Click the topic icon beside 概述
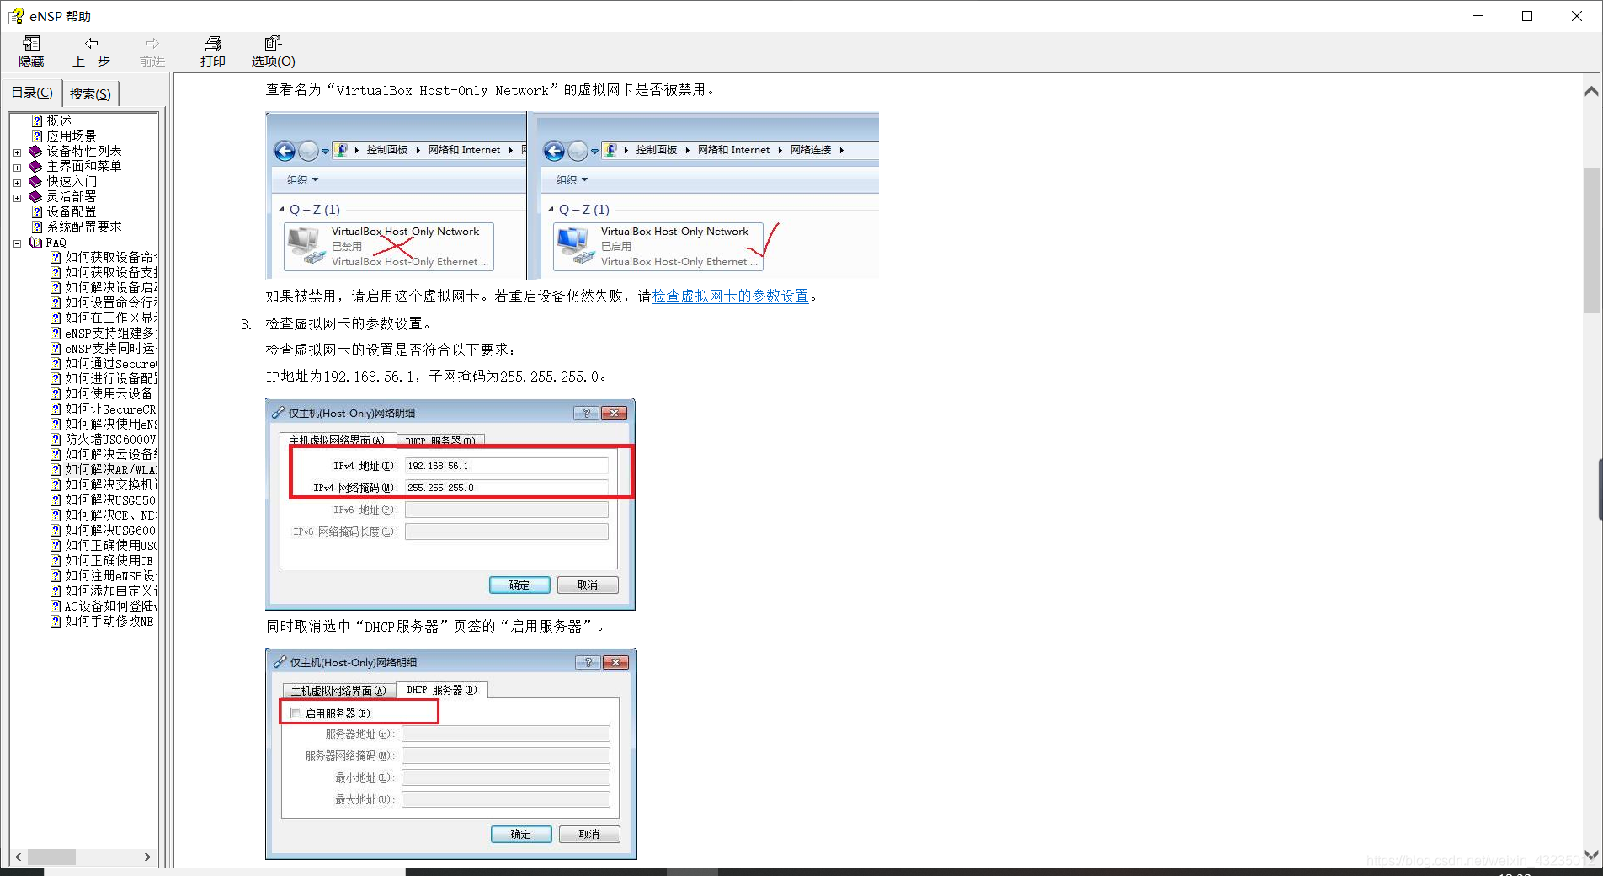Image resolution: width=1603 pixels, height=876 pixels. (37, 120)
